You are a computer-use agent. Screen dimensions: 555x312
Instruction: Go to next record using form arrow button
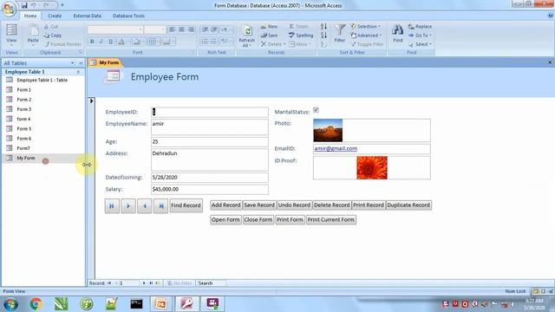pos(128,206)
